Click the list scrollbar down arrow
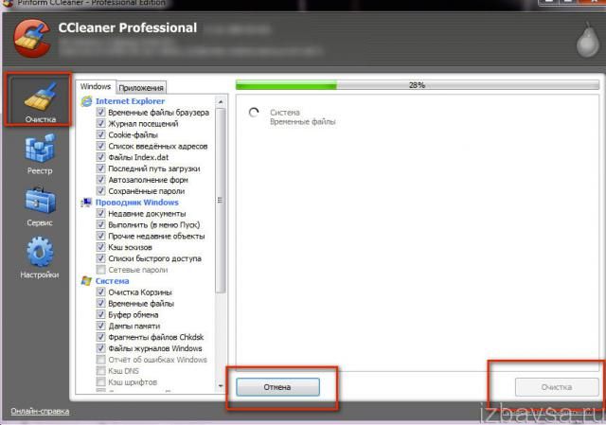Screen dimensions: 606x425 pyautogui.click(x=221, y=385)
